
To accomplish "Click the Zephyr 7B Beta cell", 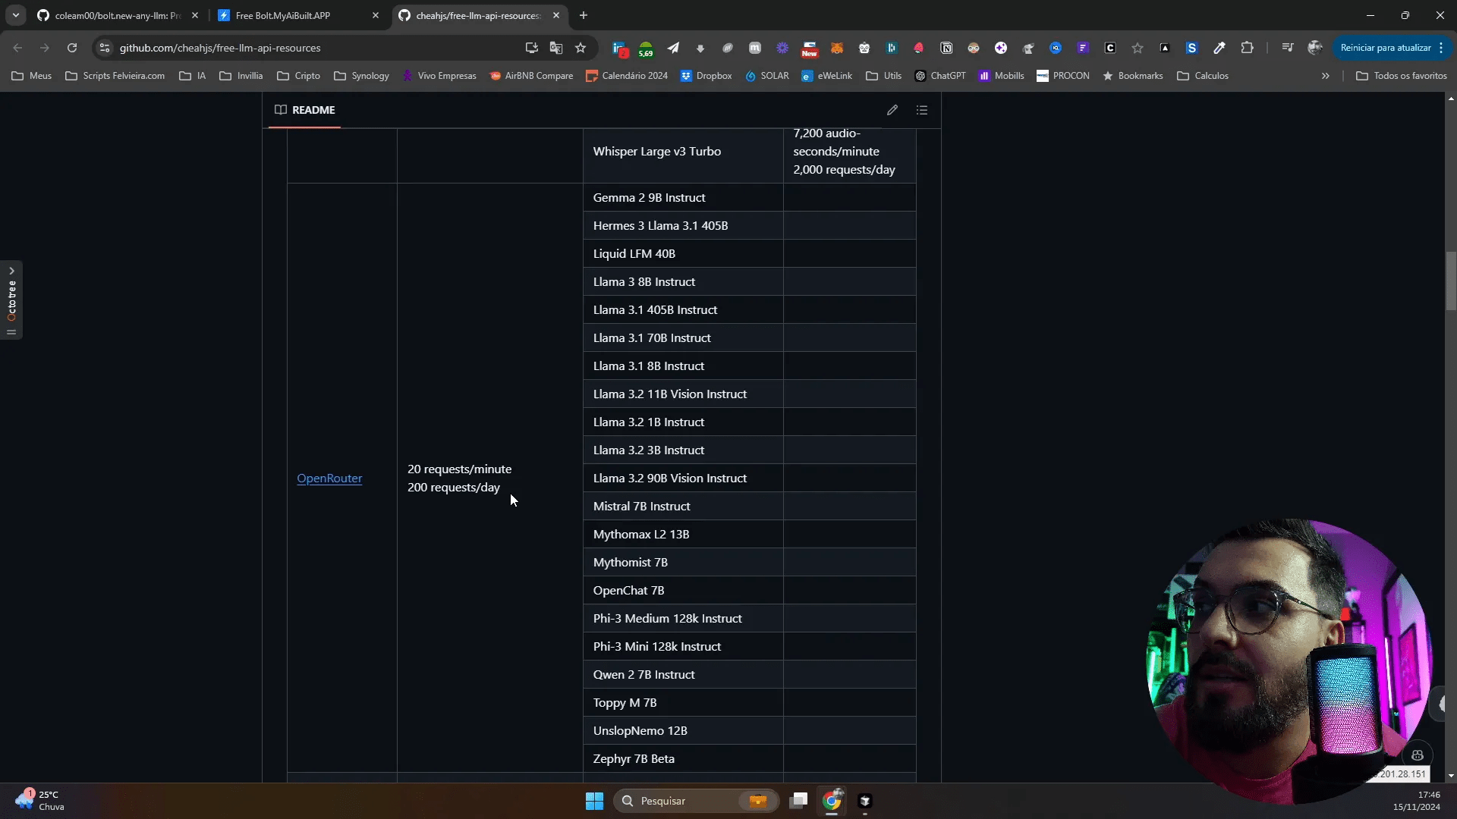I will click(683, 758).
